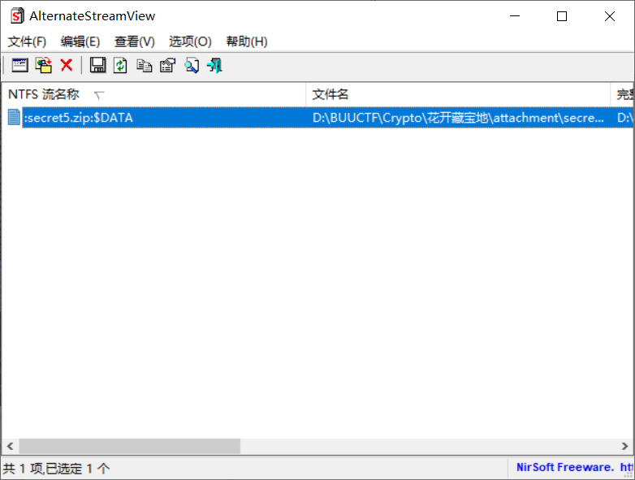635x480 pixels.
Task: Open the NirSoft Freeware link in status bar
Action: (x=574, y=468)
